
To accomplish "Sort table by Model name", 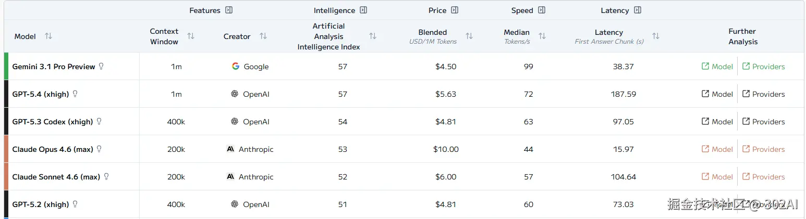I will click(48, 36).
